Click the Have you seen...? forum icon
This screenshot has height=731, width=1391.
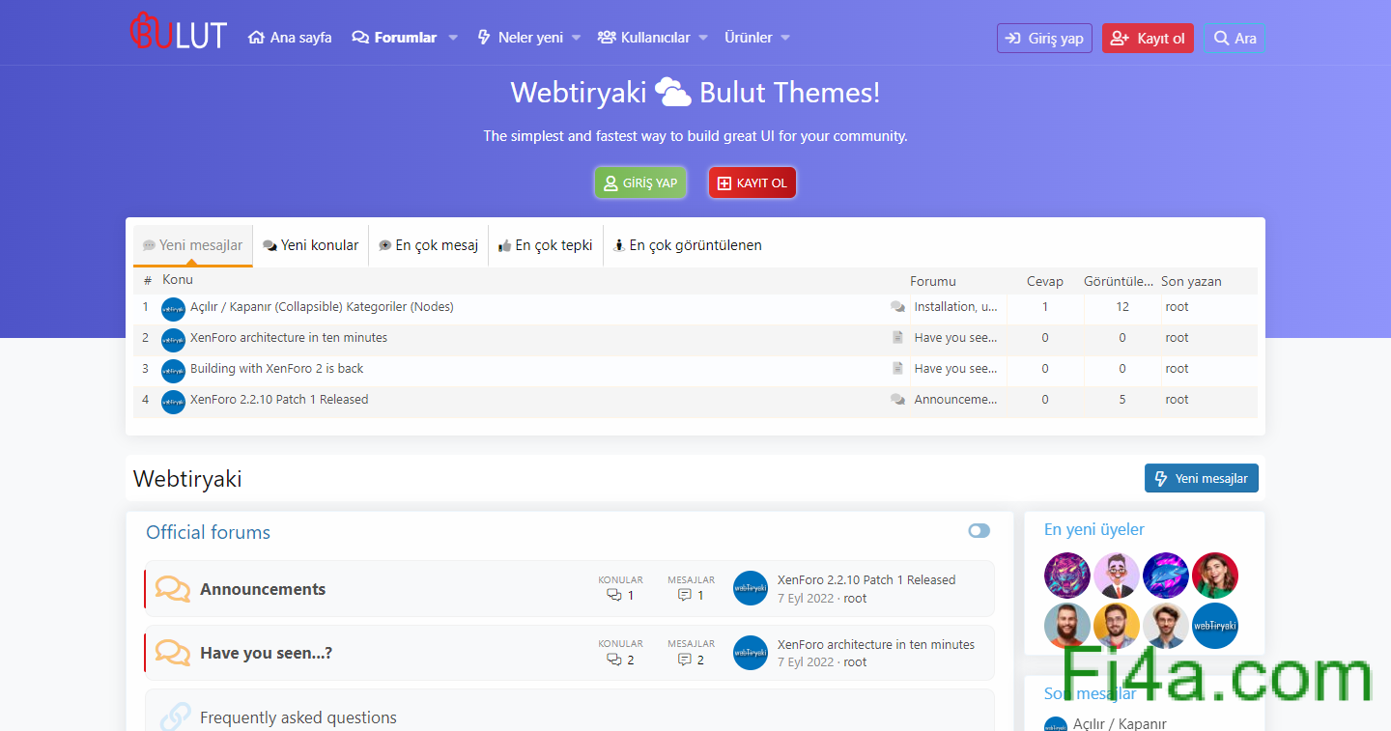[x=173, y=653]
